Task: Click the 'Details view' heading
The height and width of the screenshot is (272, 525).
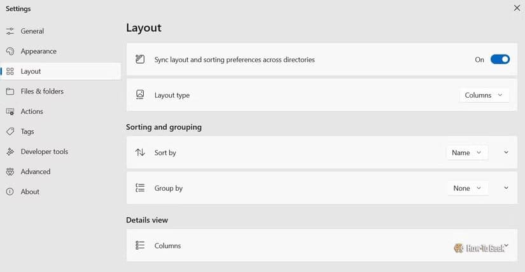Action: pyautogui.click(x=147, y=220)
